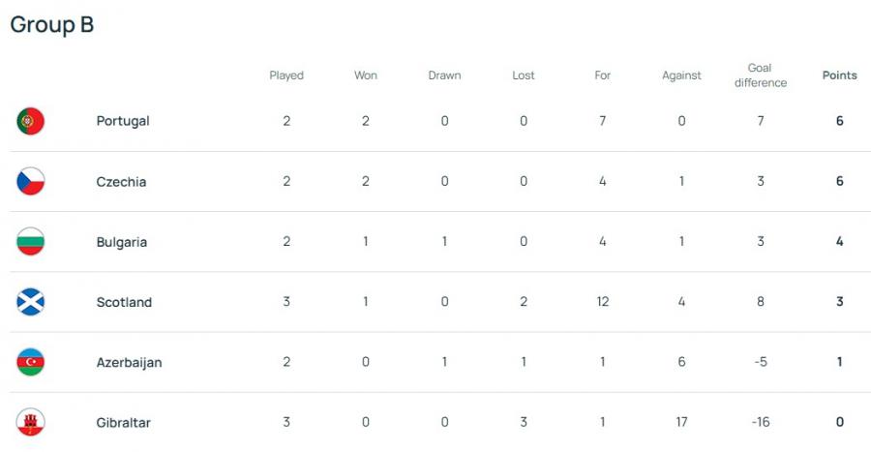The image size is (871, 452).
Task: Open the Azerbaijan team page
Action: [129, 362]
